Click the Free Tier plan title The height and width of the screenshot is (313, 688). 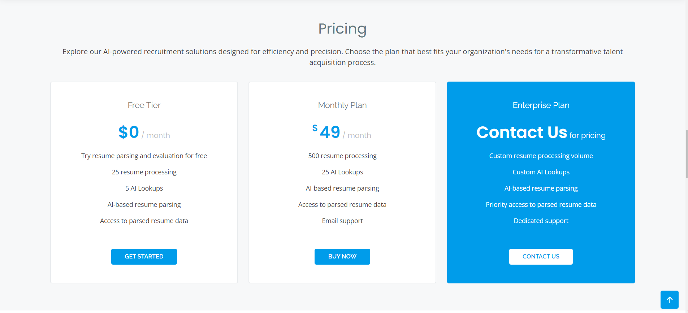point(144,105)
